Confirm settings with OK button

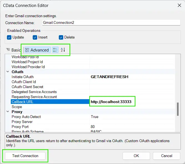(x=136, y=156)
